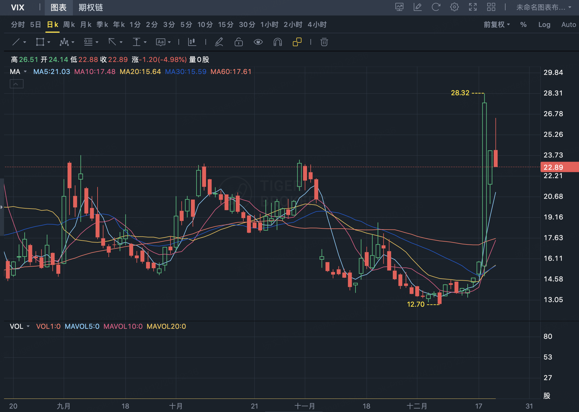Open the 前复权 adjustment dropdown
The image size is (579, 412).
point(496,25)
